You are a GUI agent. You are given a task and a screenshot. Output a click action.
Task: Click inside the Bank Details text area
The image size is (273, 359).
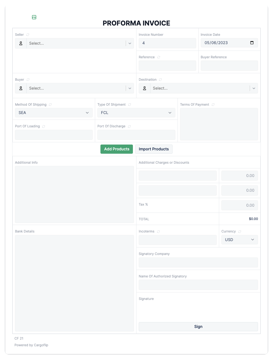pyautogui.click(x=74, y=283)
